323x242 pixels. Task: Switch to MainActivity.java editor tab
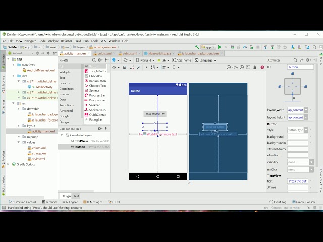tap(159, 54)
